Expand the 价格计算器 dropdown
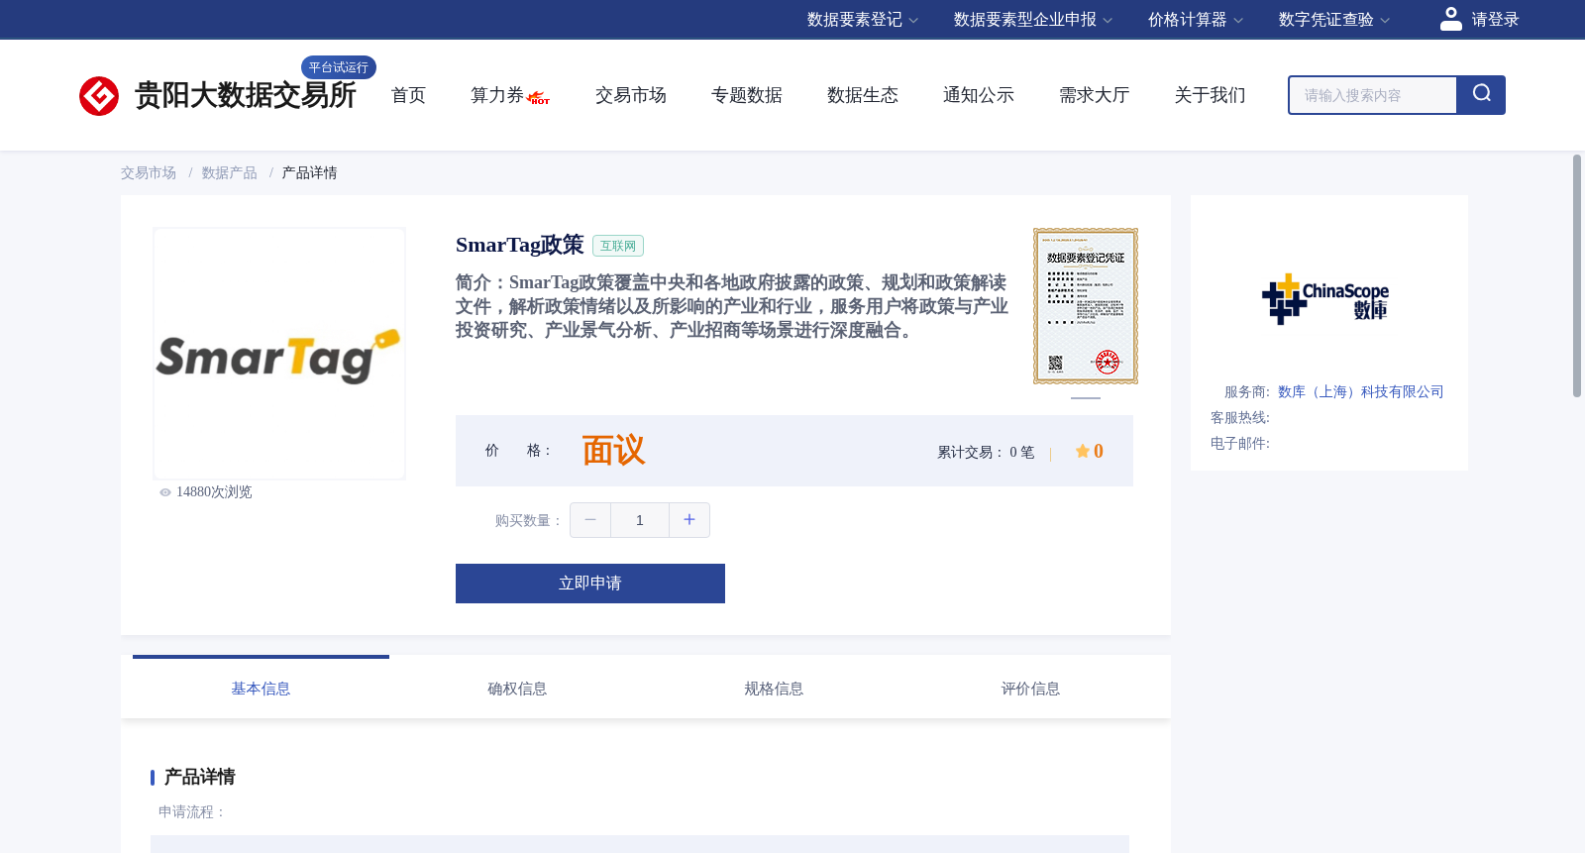Screen dimensions: 1585x853 (x=1195, y=20)
